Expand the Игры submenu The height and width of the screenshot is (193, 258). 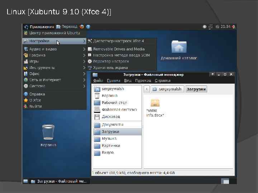(x=54, y=61)
